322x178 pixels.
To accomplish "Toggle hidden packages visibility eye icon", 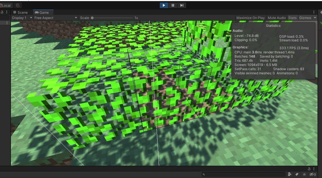I will (313, 174).
